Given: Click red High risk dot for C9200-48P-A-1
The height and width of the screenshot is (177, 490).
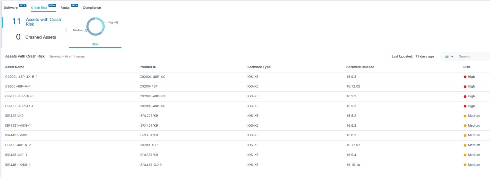Looking at the screenshot, I should click(465, 87).
